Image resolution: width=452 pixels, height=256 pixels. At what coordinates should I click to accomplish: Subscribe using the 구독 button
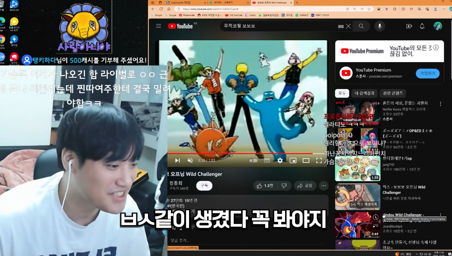[x=204, y=185]
